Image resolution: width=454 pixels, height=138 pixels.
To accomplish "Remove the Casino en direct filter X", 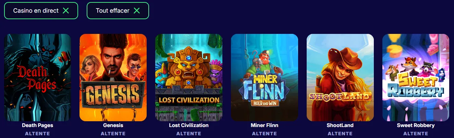I will [66, 11].
